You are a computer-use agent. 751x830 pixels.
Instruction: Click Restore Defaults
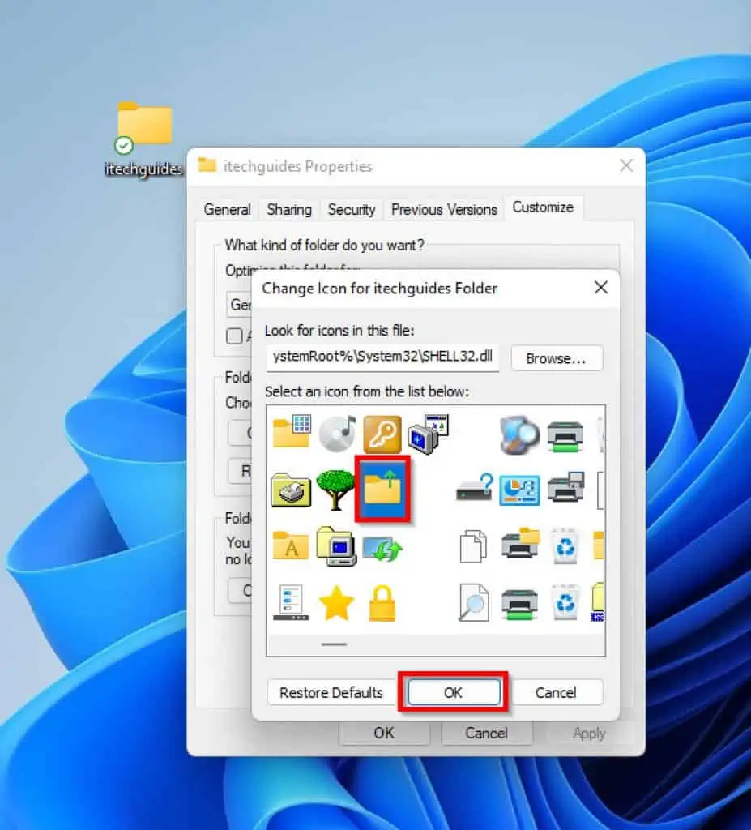click(331, 692)
